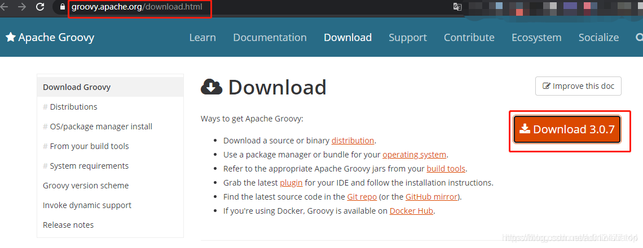Follow the plugin hyperlink
643x248 pixels.
(291, 183)
